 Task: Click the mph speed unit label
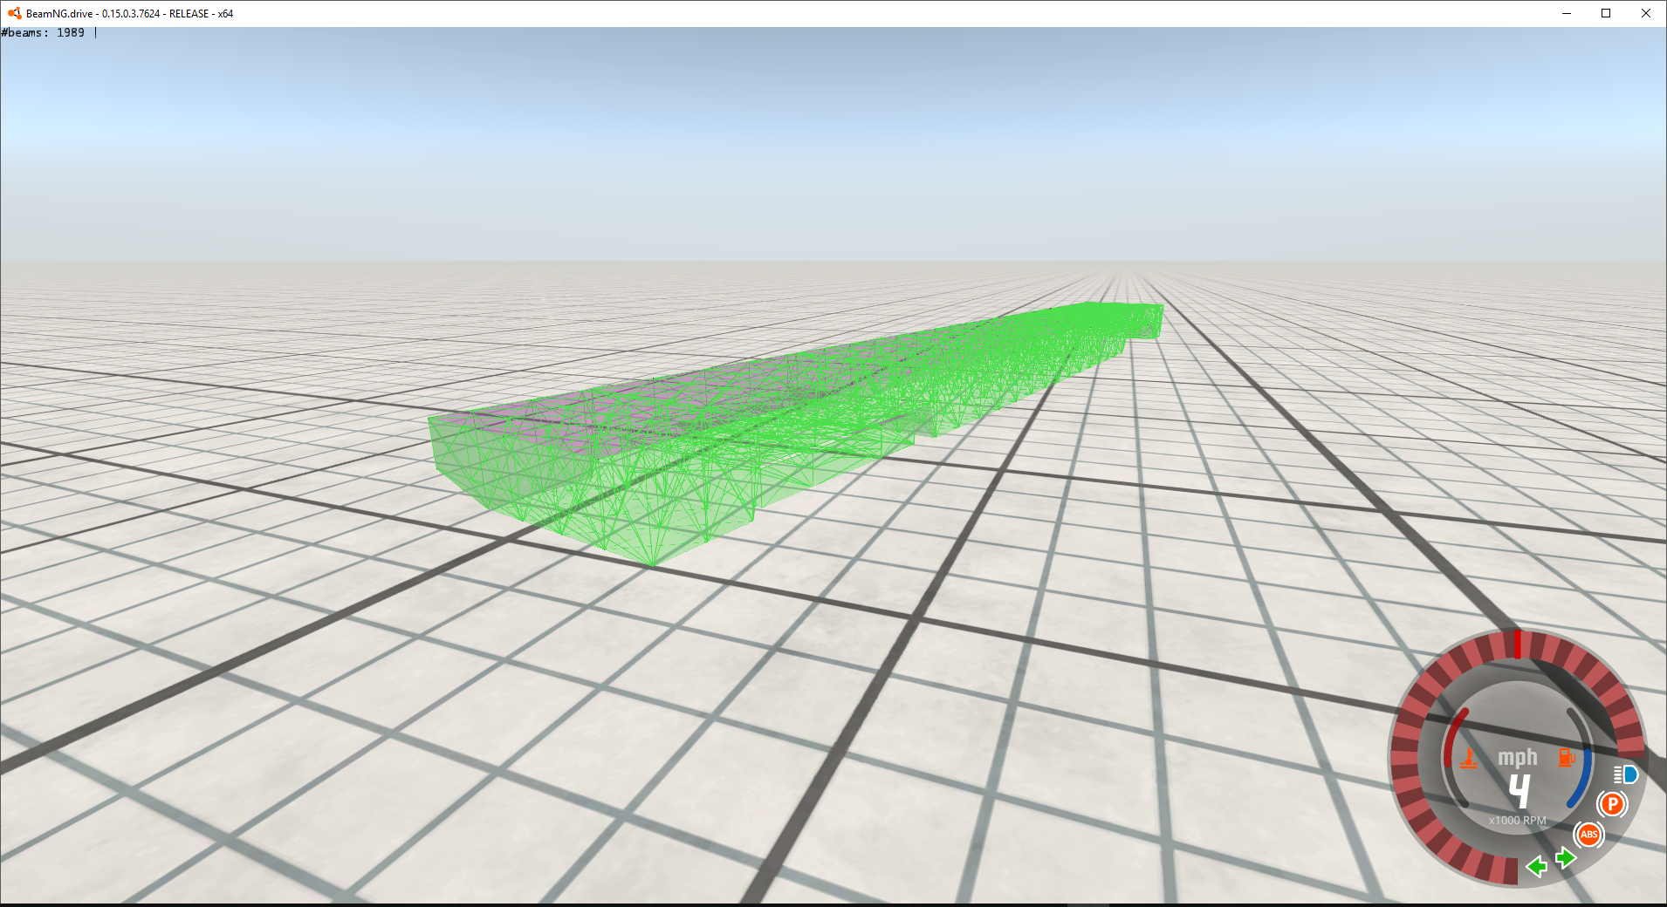1518,758
